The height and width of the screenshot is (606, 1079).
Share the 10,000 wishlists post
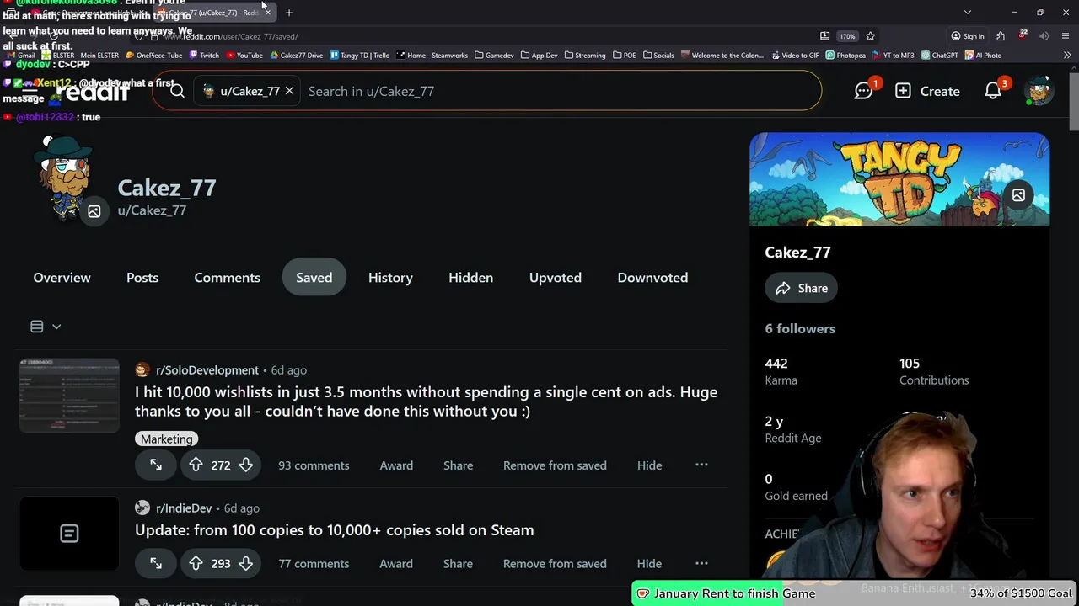tap(458, 465)
